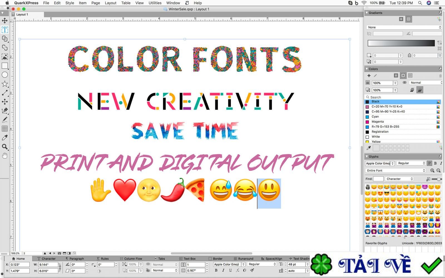445x278 pixels.
Task: Select the Oval shape tool
Action: 5,75
